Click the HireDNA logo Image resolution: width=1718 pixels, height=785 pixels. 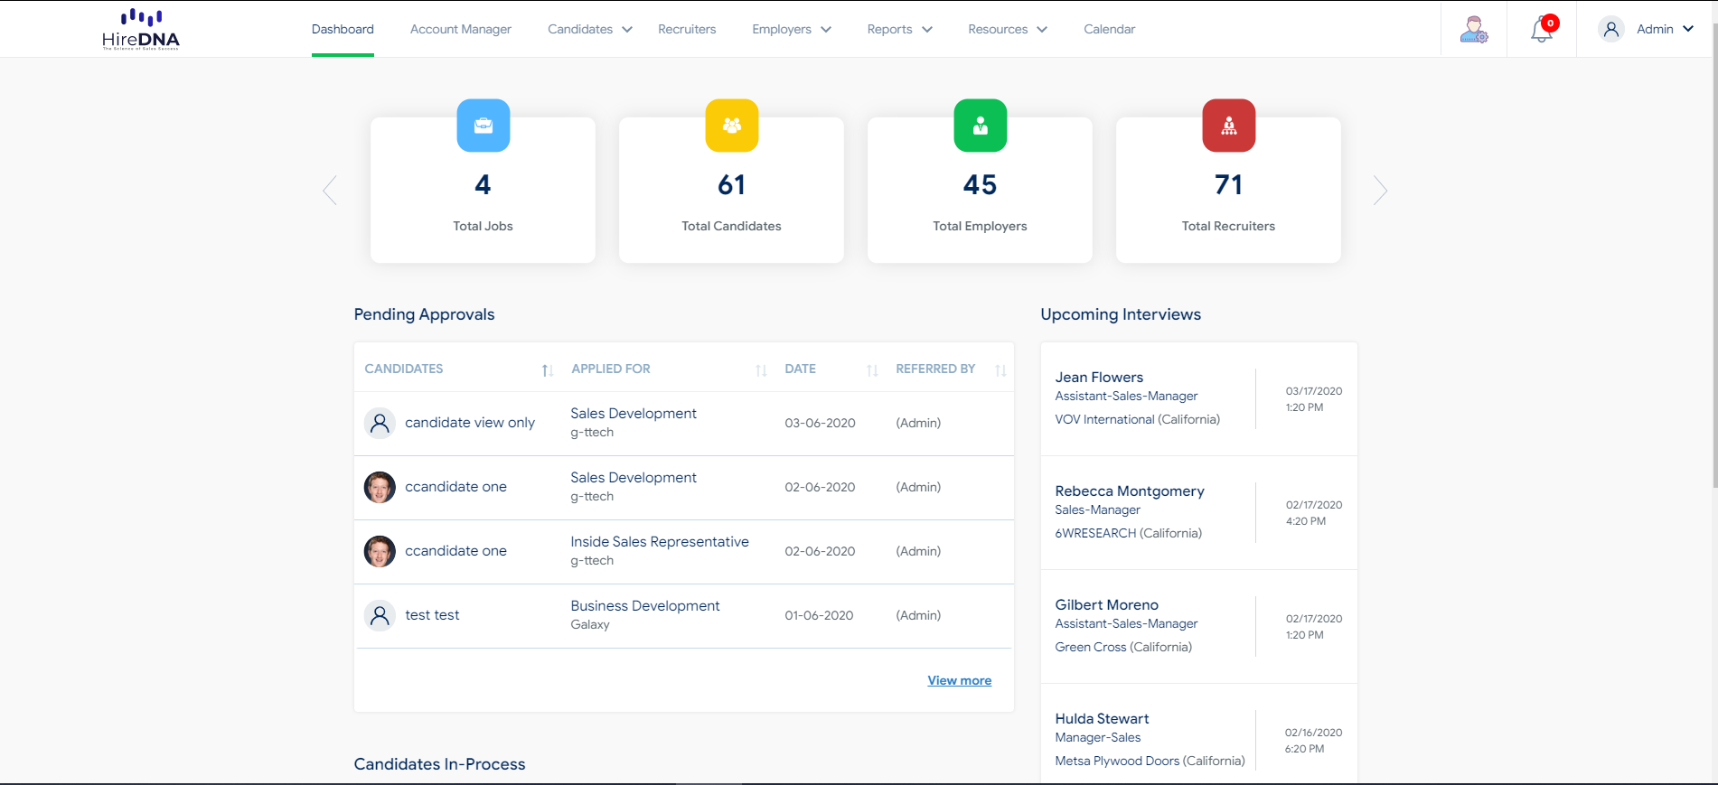pyautogui.click(x=141, y=29)
